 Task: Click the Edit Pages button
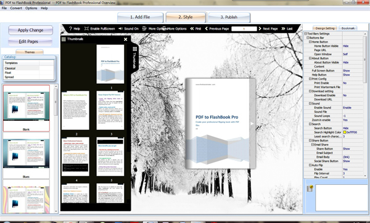28,41
